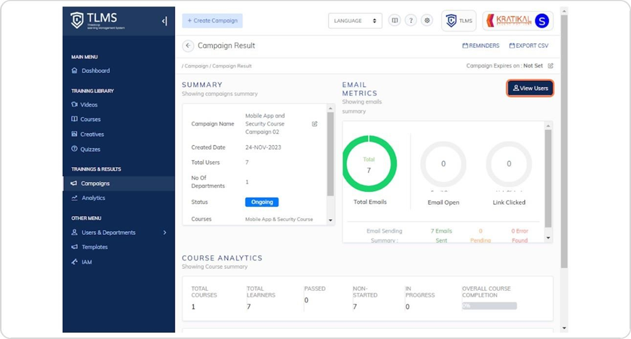Image resolution: width=631 pixels, height=339 pixels.
Task: Open the Dashboard menu item
Action: 95,70
